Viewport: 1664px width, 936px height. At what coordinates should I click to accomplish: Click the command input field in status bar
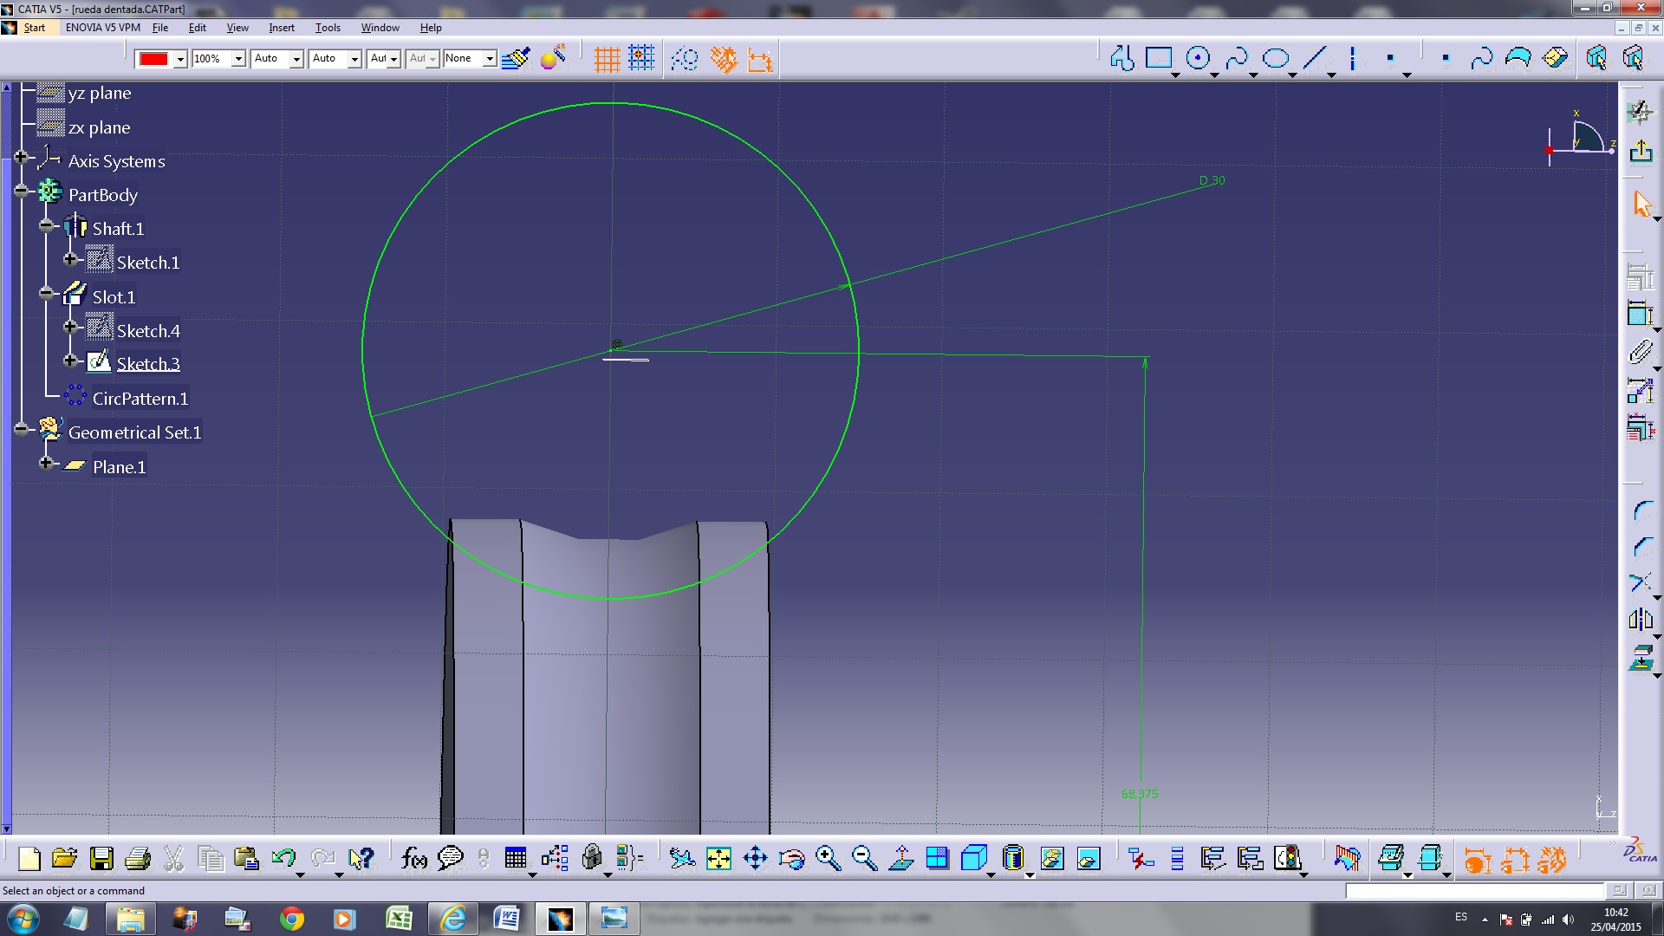pos(1474,890)
